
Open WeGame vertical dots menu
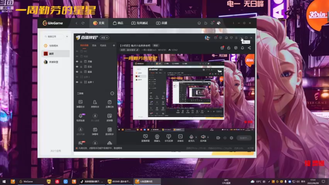(233, 23)
